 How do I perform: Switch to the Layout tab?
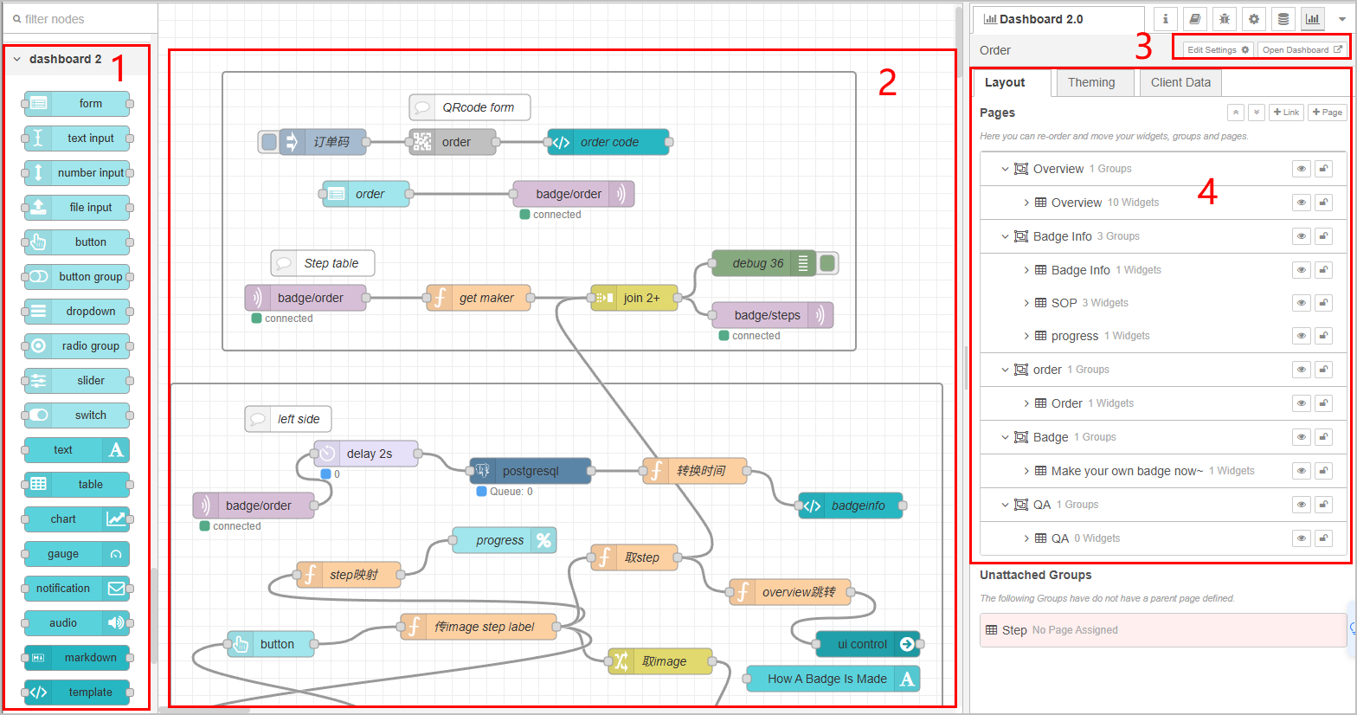(1012, 83)
